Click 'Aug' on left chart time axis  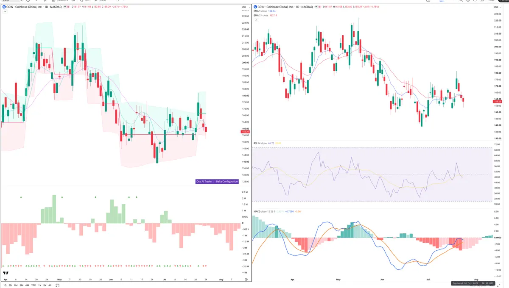point(220,280)
